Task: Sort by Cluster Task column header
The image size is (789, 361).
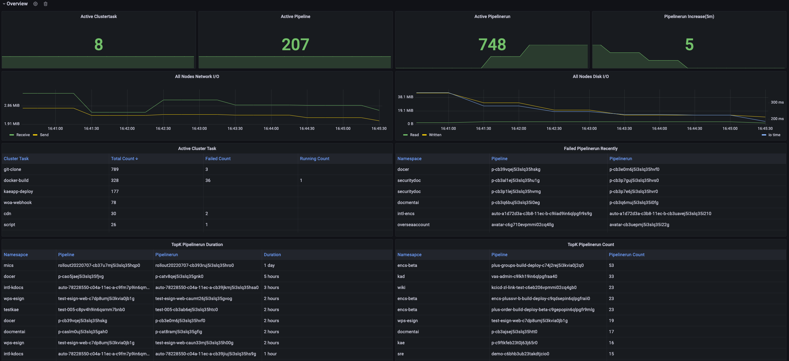Action: pos(16,159)
